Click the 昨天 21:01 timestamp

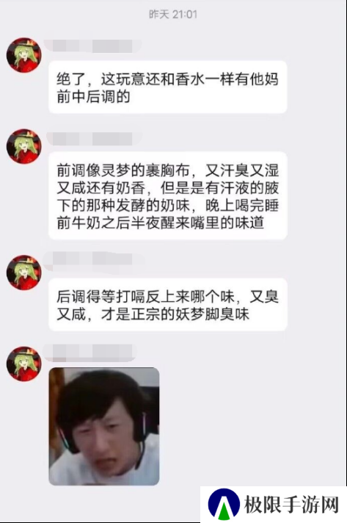pyautogui.click(x=173, y=14)
